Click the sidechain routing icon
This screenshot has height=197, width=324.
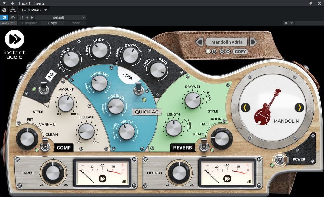[x=13, y=10]
